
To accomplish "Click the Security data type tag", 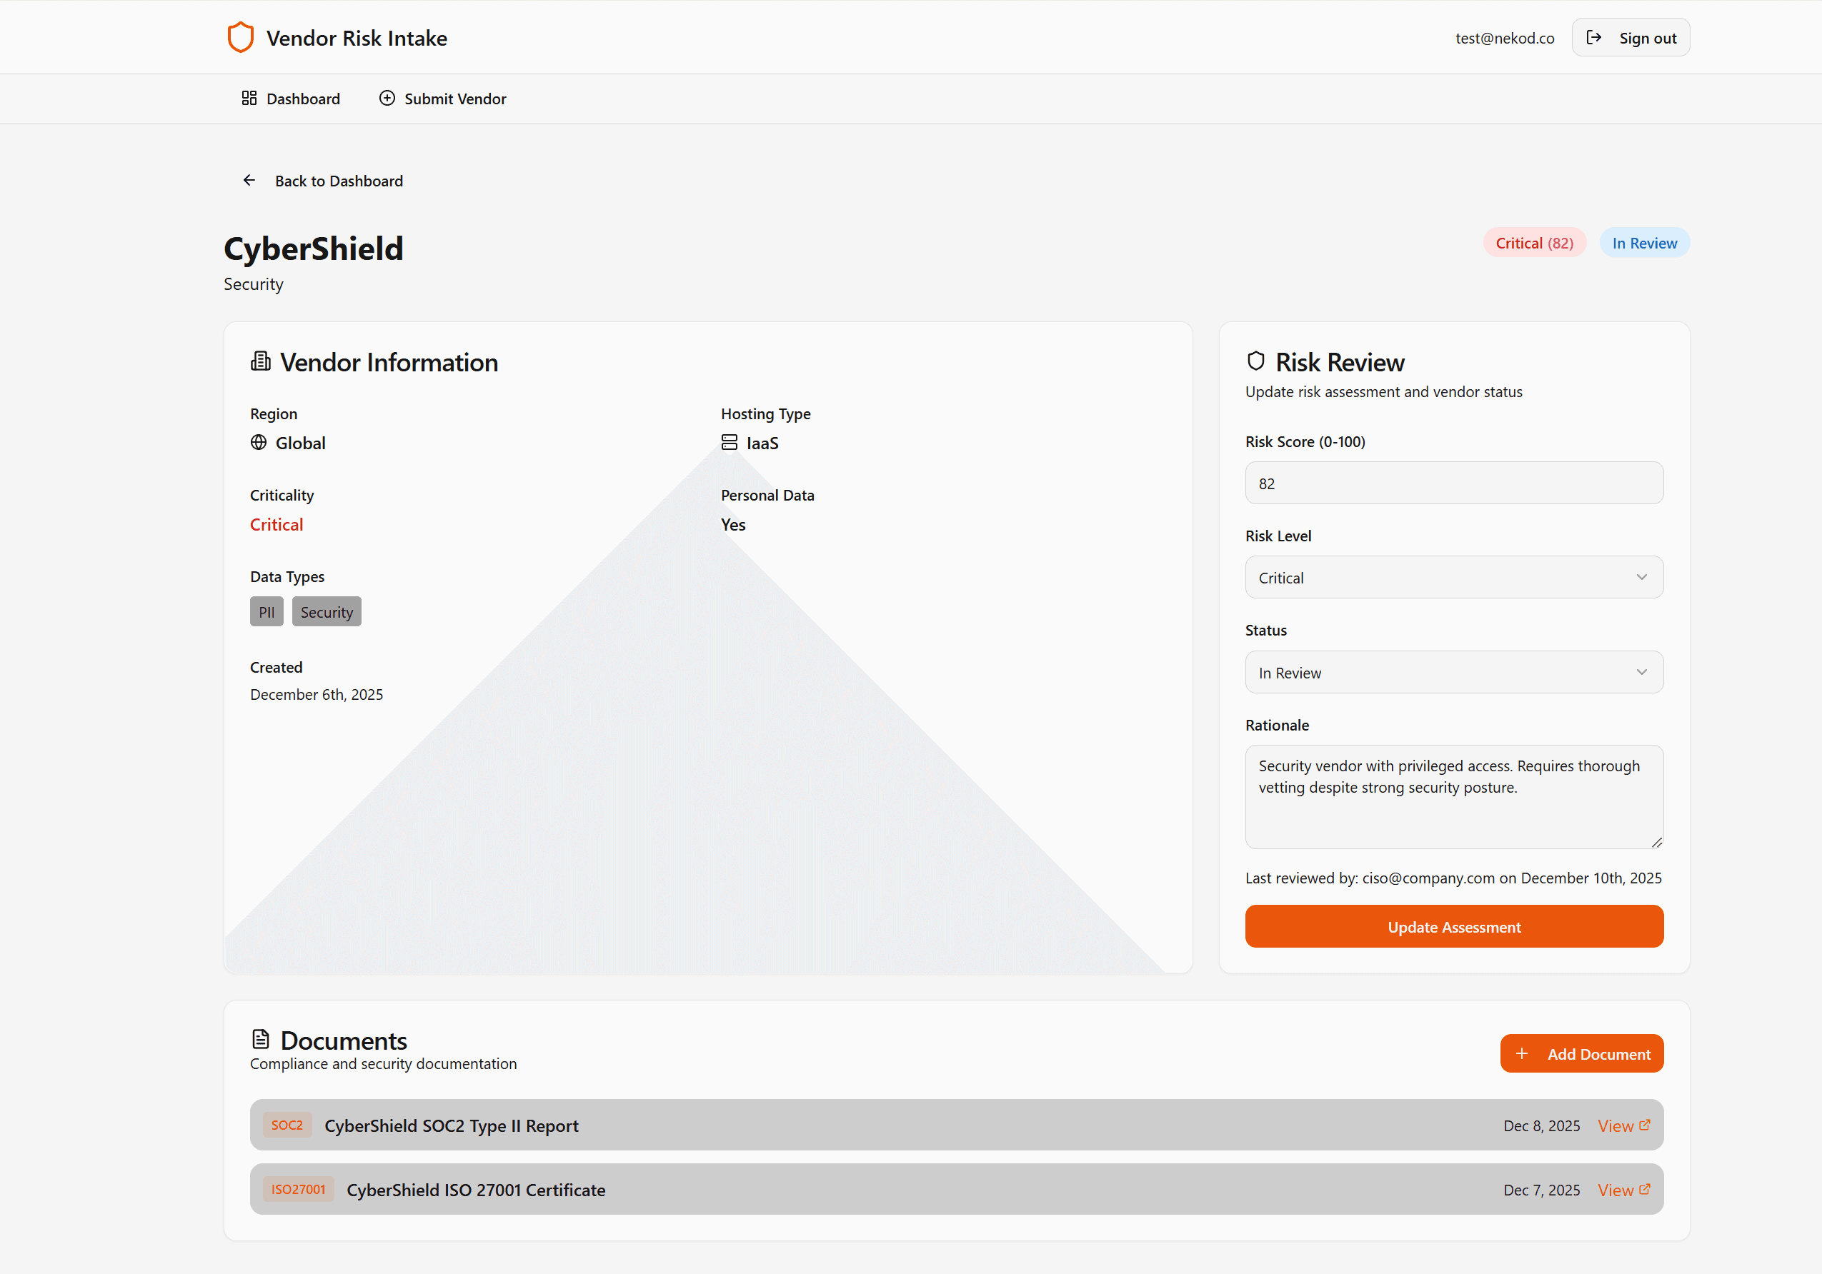I will pos(326,611).
